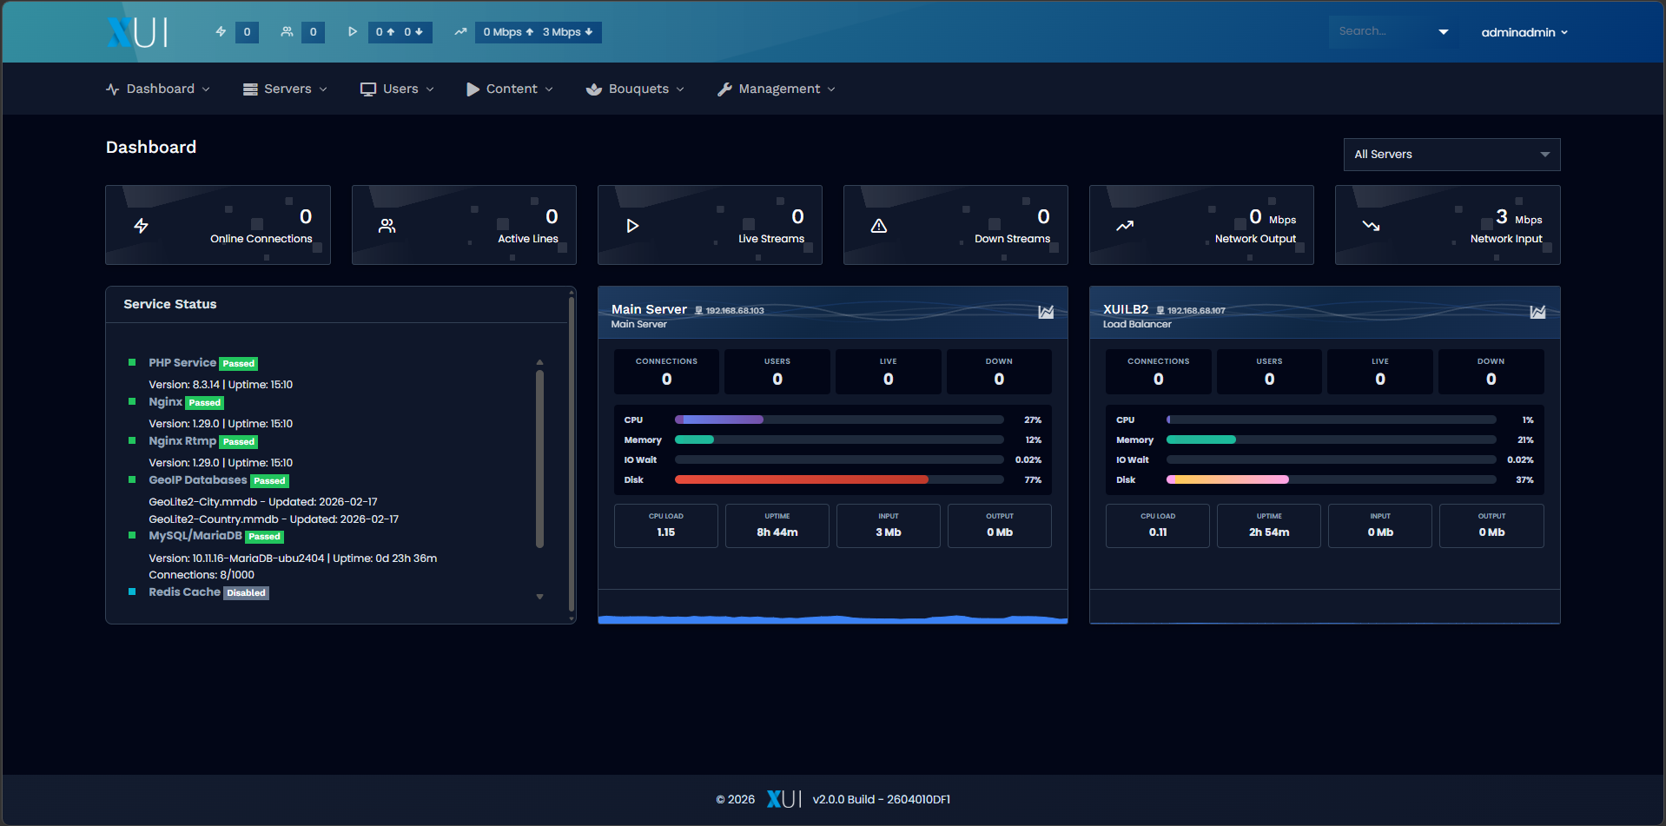This screenshot has width=1666, height=826.
Task: Open the Management menu
Action: point(777,89)
